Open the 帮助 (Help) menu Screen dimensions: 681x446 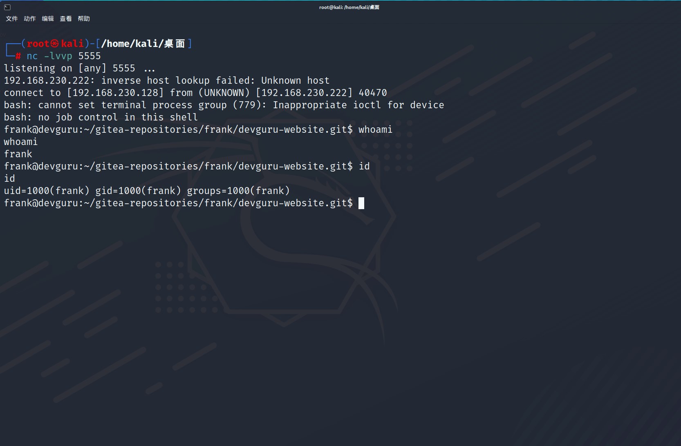[x=84, y=19]
